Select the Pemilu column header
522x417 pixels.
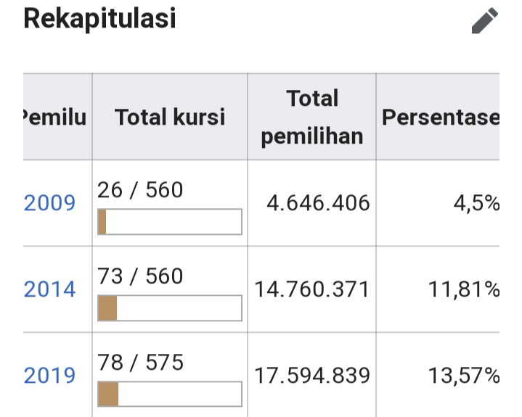click(x=57, y=117)
